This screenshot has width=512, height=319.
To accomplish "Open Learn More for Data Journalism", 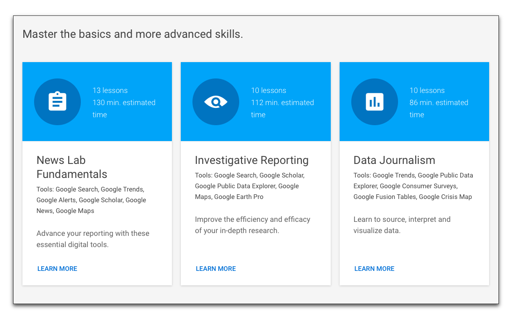I will 374,269.
